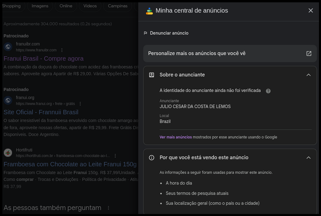321x216 pixels.
Task: Click the price text R$ 37,99
Action: point(12,186)
